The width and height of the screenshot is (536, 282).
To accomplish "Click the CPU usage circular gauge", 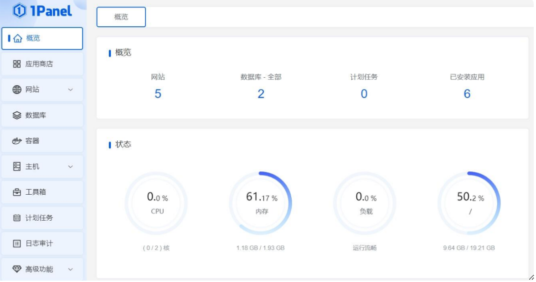I will [x=157, y=203].
